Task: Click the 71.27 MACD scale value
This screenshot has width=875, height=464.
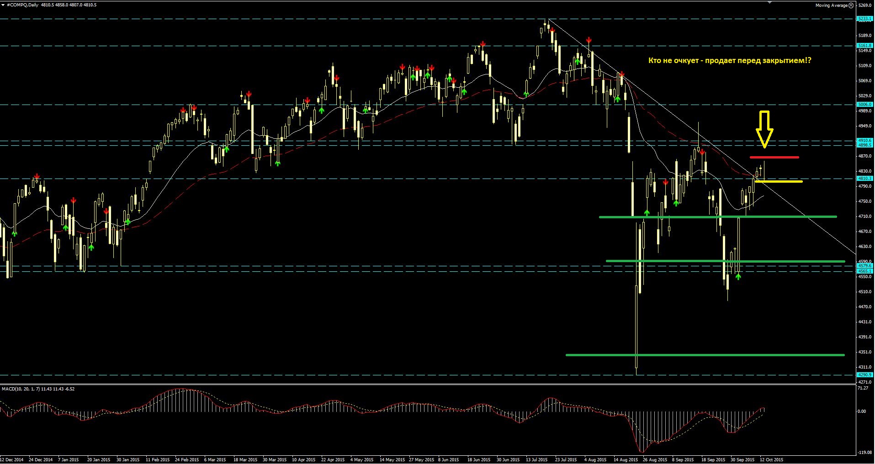Action: [x=864, y=388]
